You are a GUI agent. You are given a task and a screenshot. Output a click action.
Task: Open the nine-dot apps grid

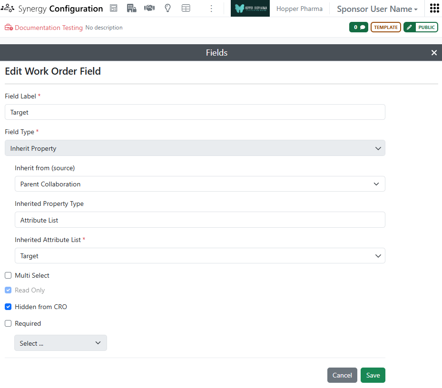pyautogui.click(x=434, y=8)
